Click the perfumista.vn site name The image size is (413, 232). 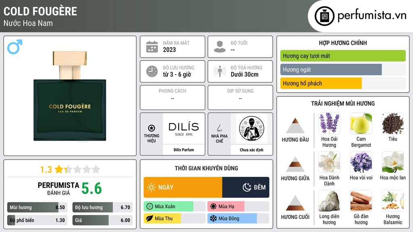coord(372,16)
